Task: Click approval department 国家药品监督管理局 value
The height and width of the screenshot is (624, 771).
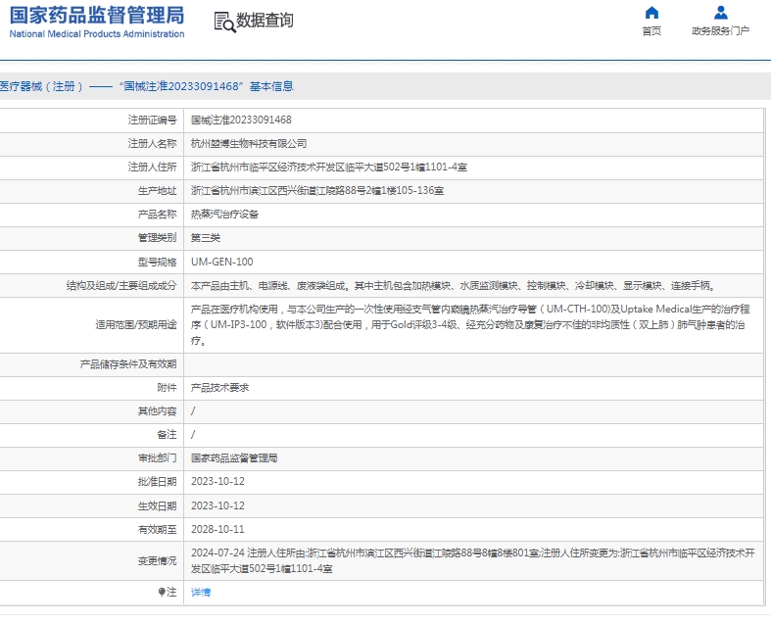Action: pyautogui.click(x=234, y=458)
